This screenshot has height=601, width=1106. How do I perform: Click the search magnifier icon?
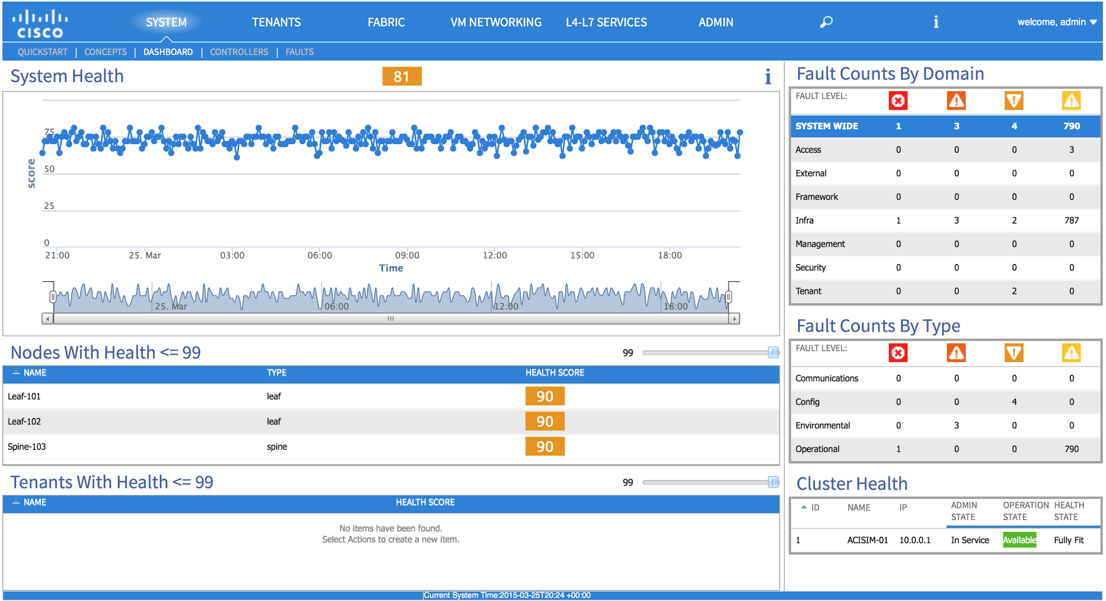click(826, 22)
